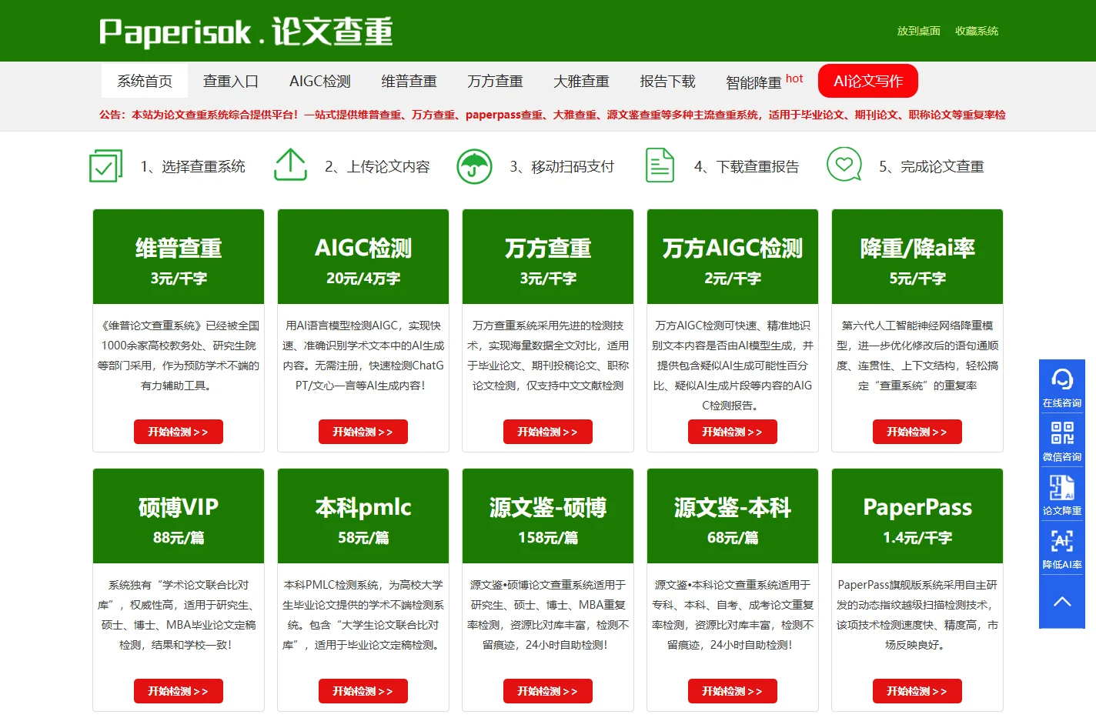Start detection on 源文鉴-硕博 card
Screen dimensions: 1096x718
(548, 691)
